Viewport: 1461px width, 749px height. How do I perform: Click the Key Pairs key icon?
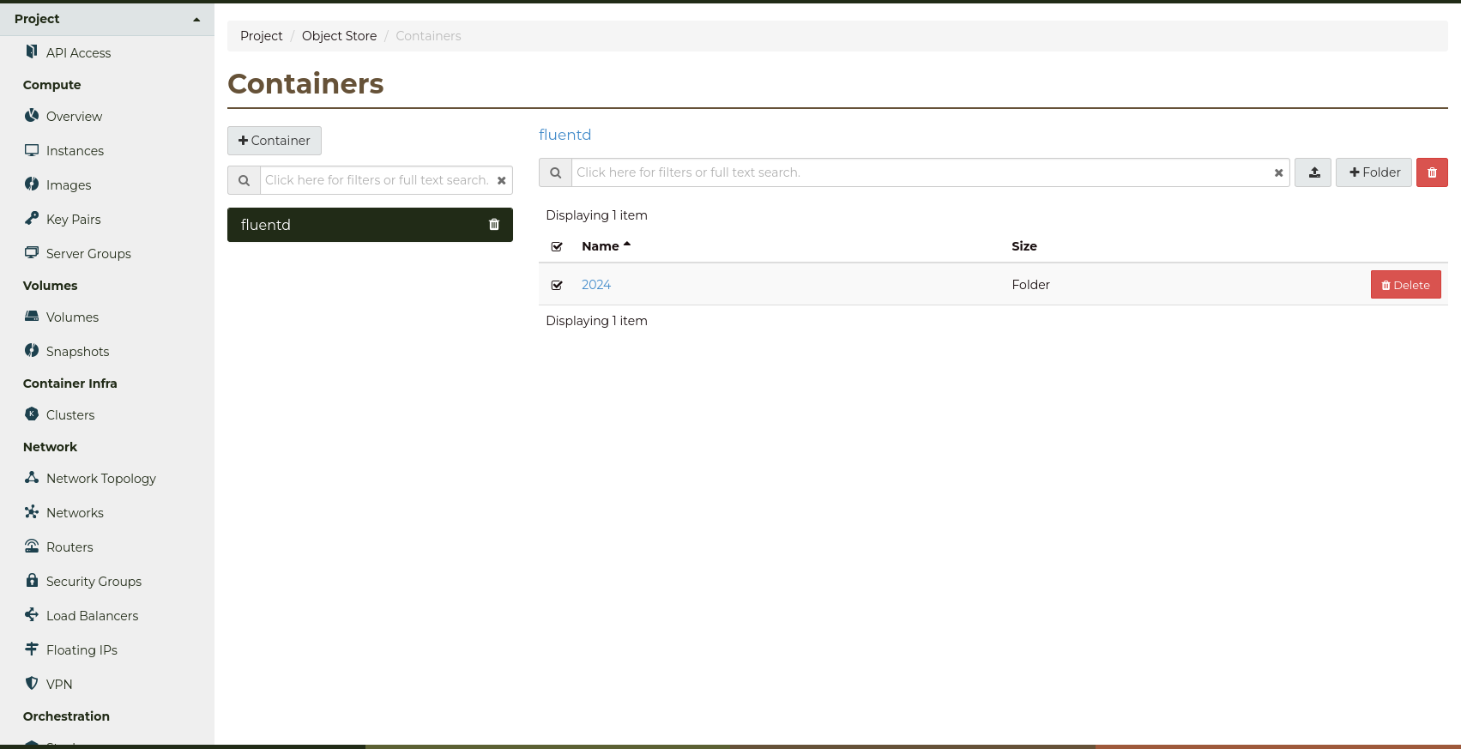pyautogui.click(x=32, y=218)
